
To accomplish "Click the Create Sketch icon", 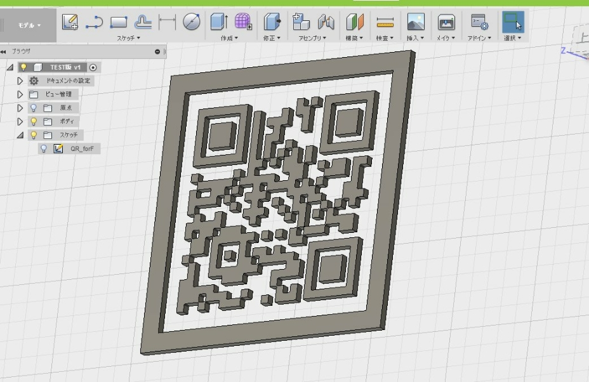I will pyautogui.click(x=70, y=22).
